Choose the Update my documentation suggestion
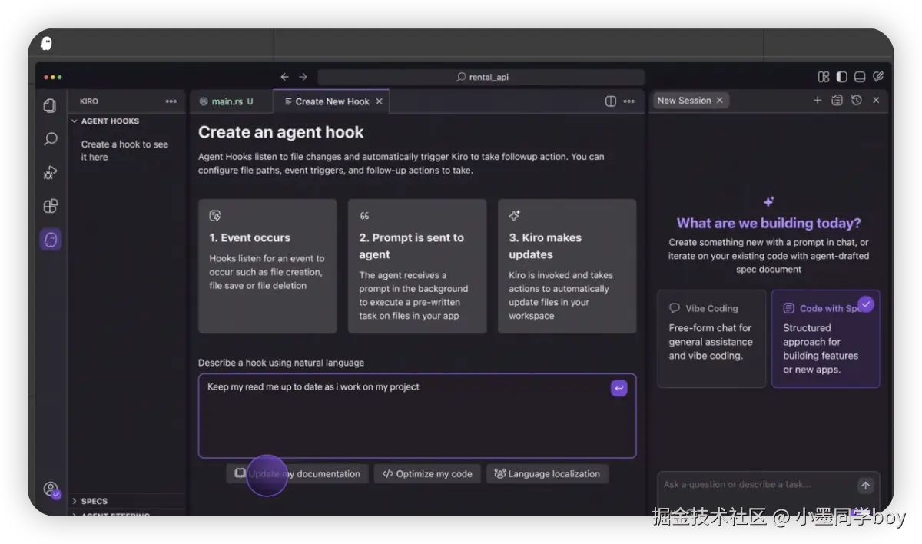This screenshot has height=544, width=922. (x=297, y=474)
